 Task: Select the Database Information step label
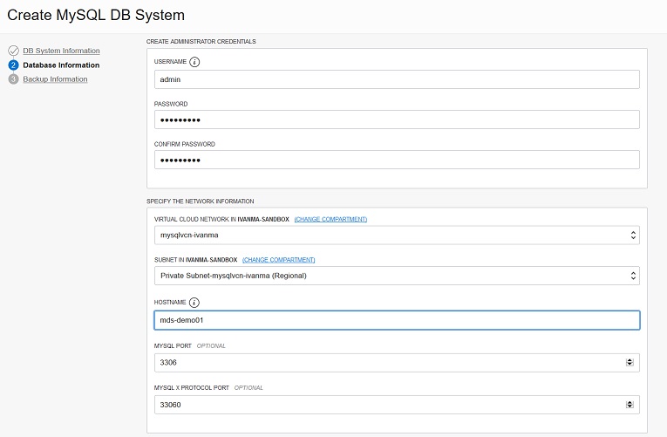click(61, 65)
